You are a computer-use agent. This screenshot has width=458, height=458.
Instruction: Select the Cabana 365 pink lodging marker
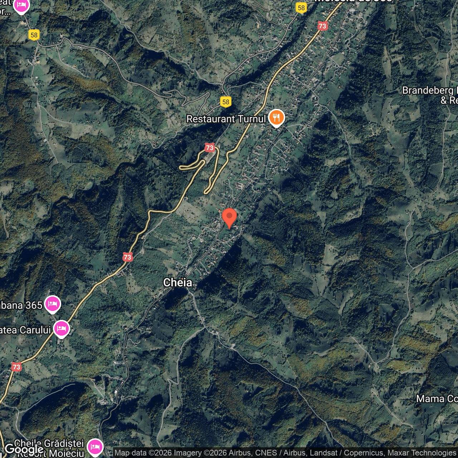[x=52, y=304]
